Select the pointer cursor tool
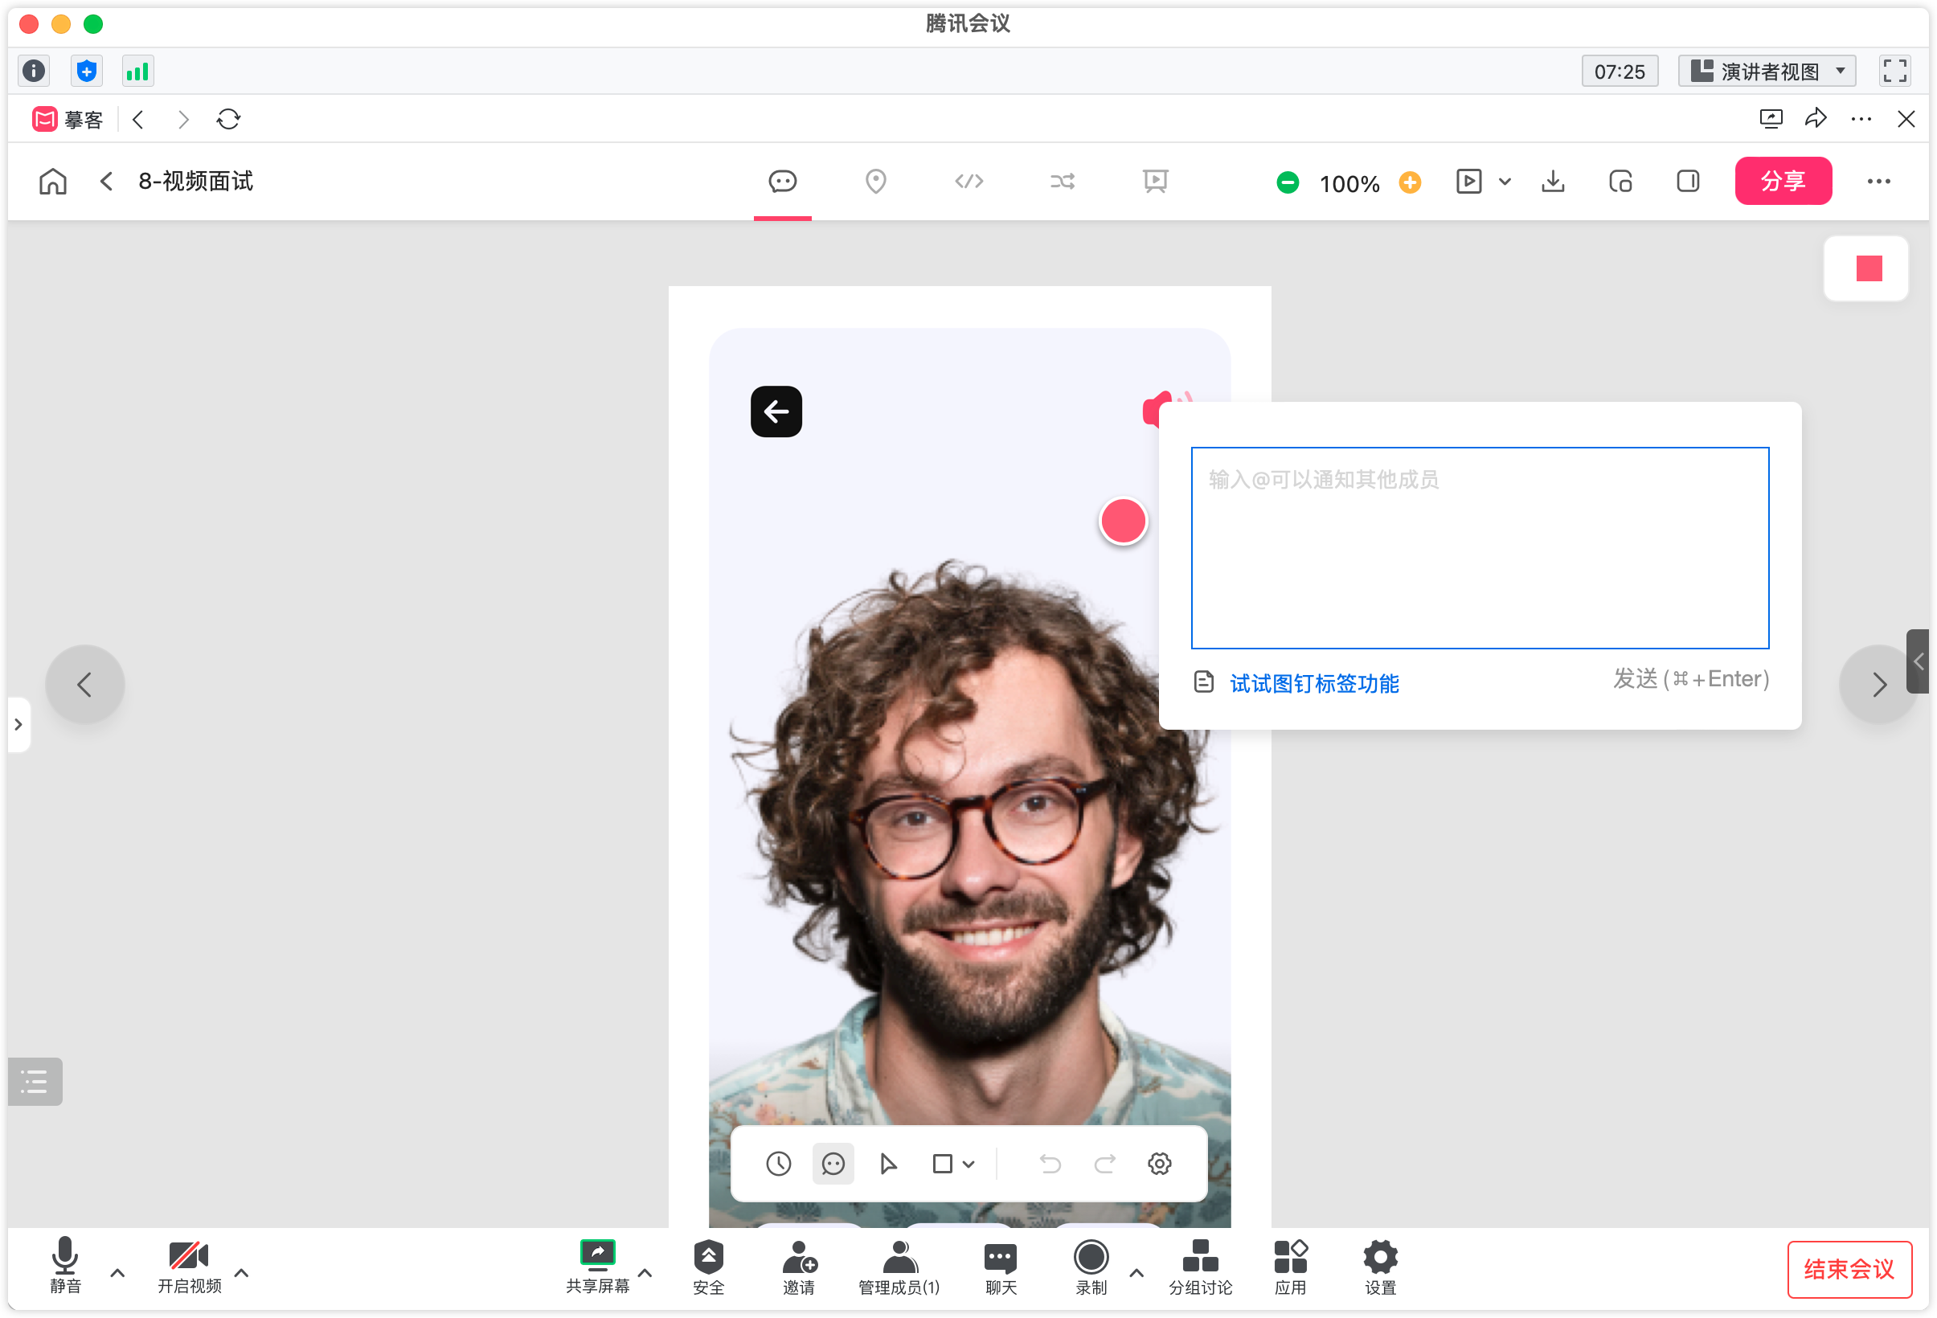Viewport: 1937px width, 1318px height. click(x=887, y=1164)
